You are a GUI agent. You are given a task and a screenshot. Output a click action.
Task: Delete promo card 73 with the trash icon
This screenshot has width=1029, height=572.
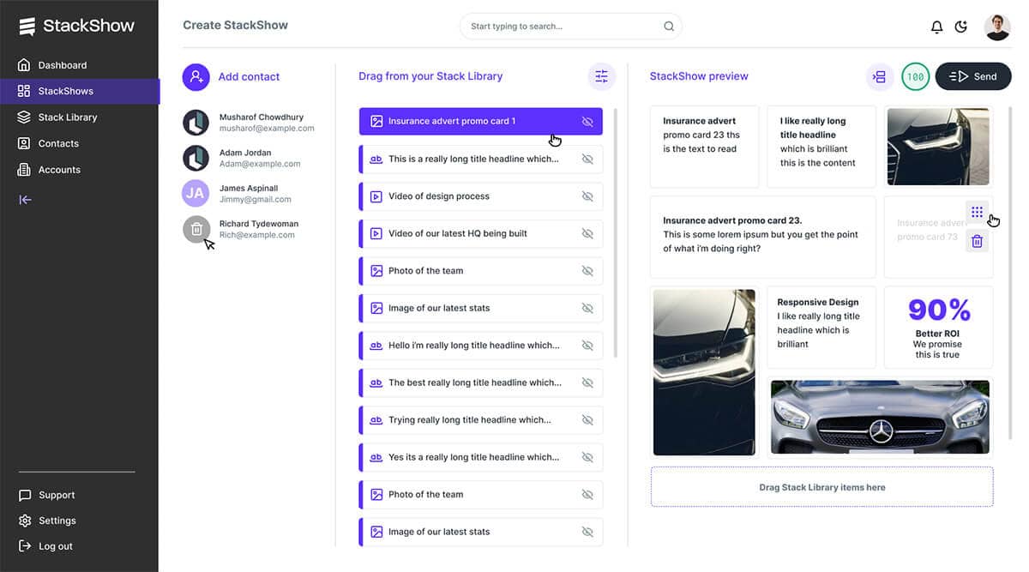pos(977,241)
